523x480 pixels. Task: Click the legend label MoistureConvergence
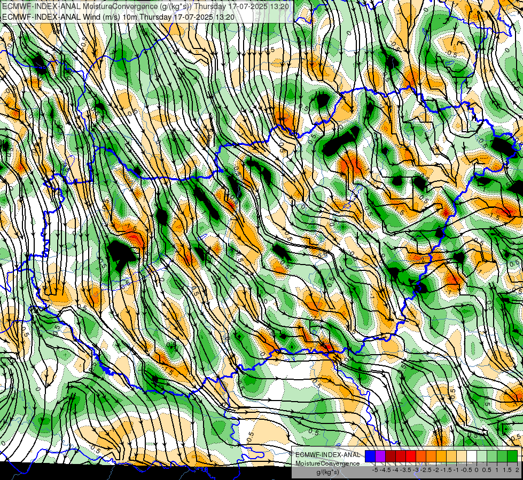coord(327,463)
